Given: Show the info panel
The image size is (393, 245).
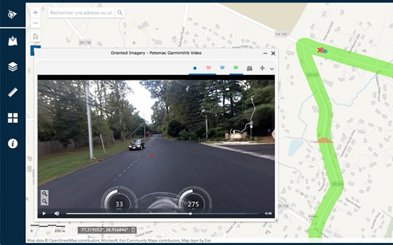Looking at the screenshot, I should coord(12,144).
